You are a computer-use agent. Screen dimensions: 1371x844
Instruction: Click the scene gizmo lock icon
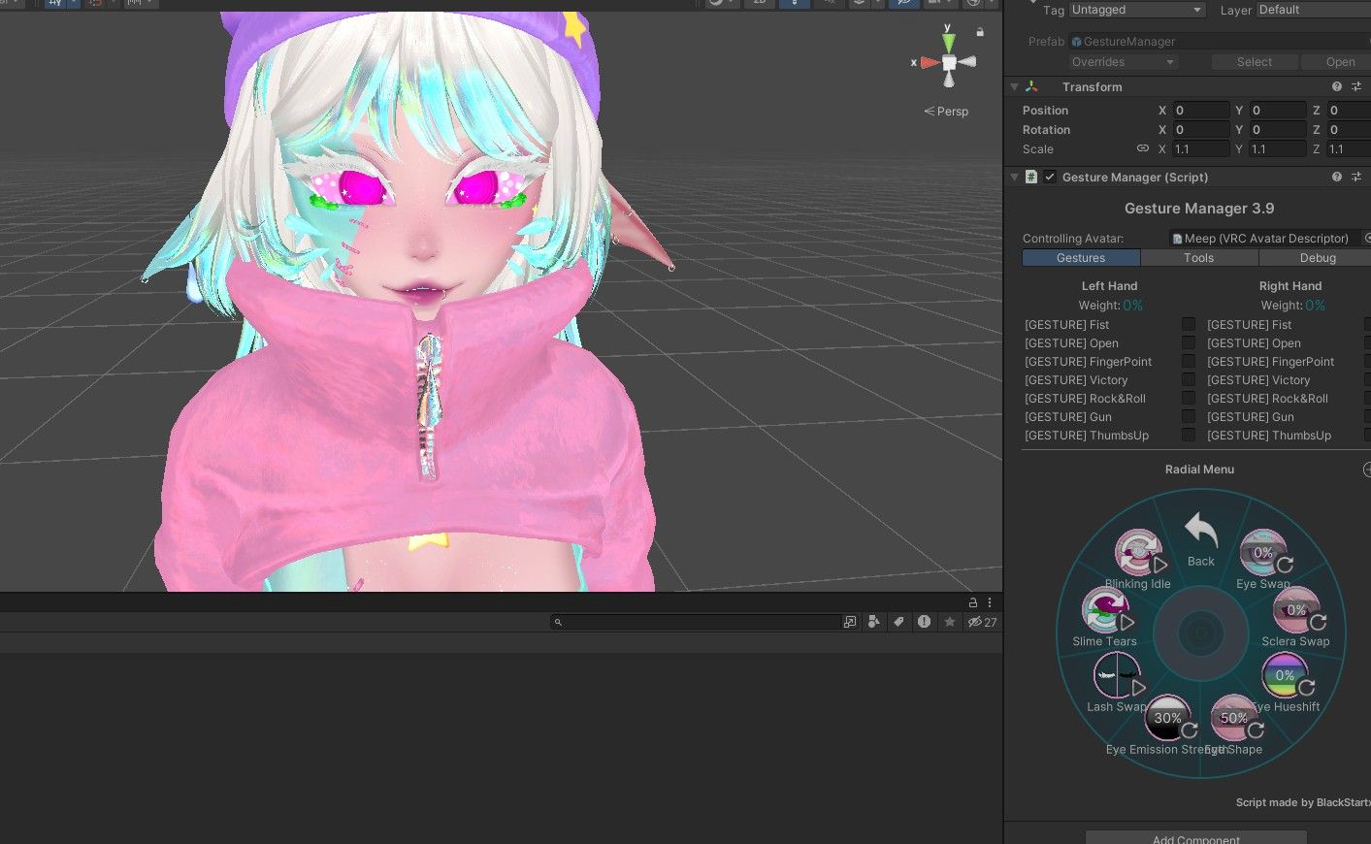[x=980, y=32]
